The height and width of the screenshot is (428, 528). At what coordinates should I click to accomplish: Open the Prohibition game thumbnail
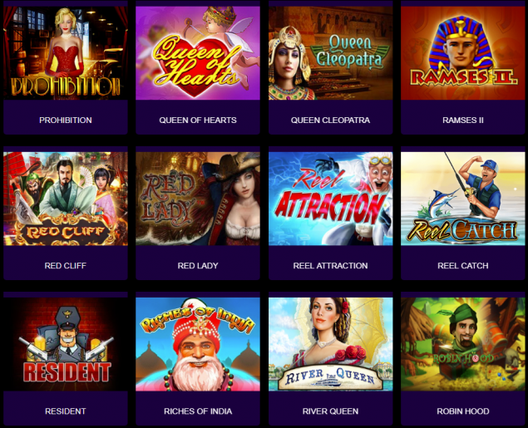point(66,53)
